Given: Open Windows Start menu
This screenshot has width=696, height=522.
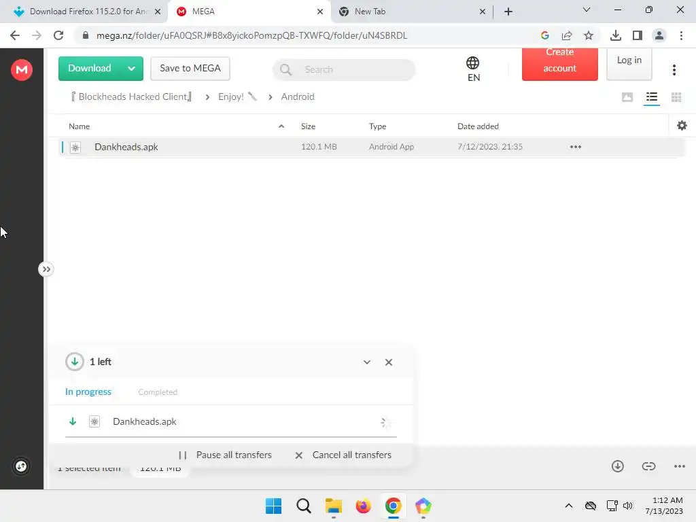Looking at the screenshot, I should (x=273, y=506).
